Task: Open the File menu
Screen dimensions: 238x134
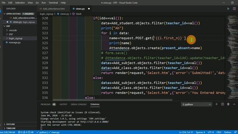Action: point(3,3)
